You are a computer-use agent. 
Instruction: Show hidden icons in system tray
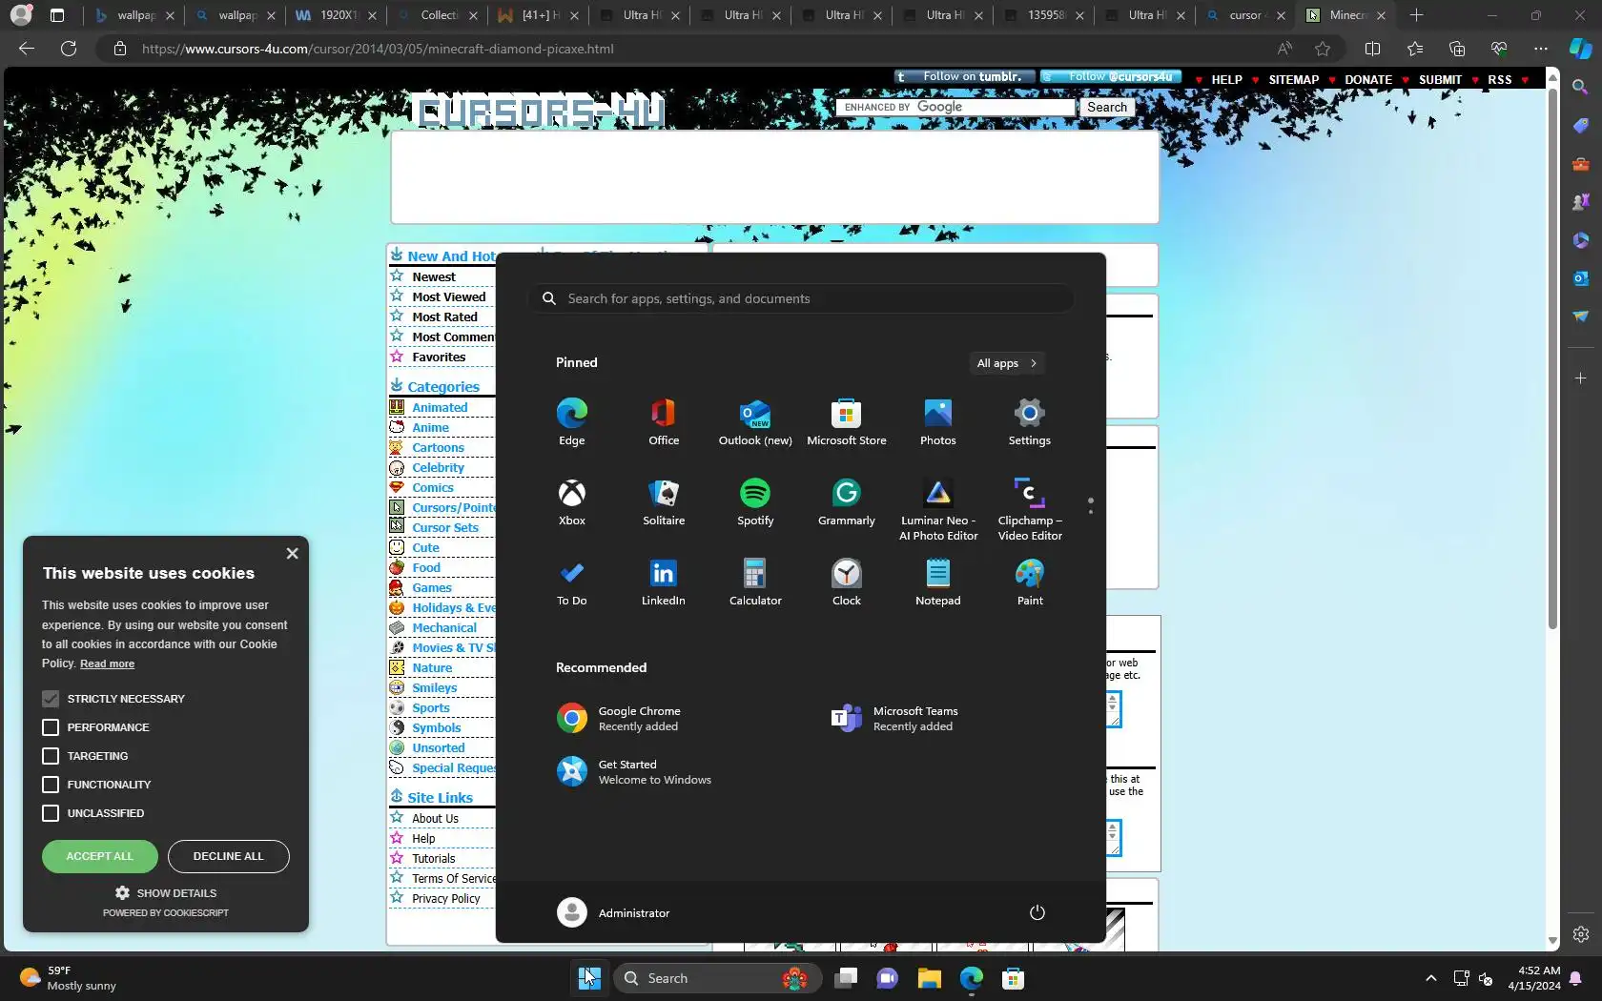[x=1430, y=978]
